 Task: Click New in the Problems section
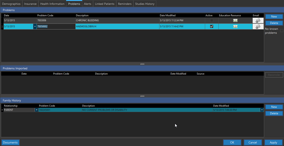(274, 16)
